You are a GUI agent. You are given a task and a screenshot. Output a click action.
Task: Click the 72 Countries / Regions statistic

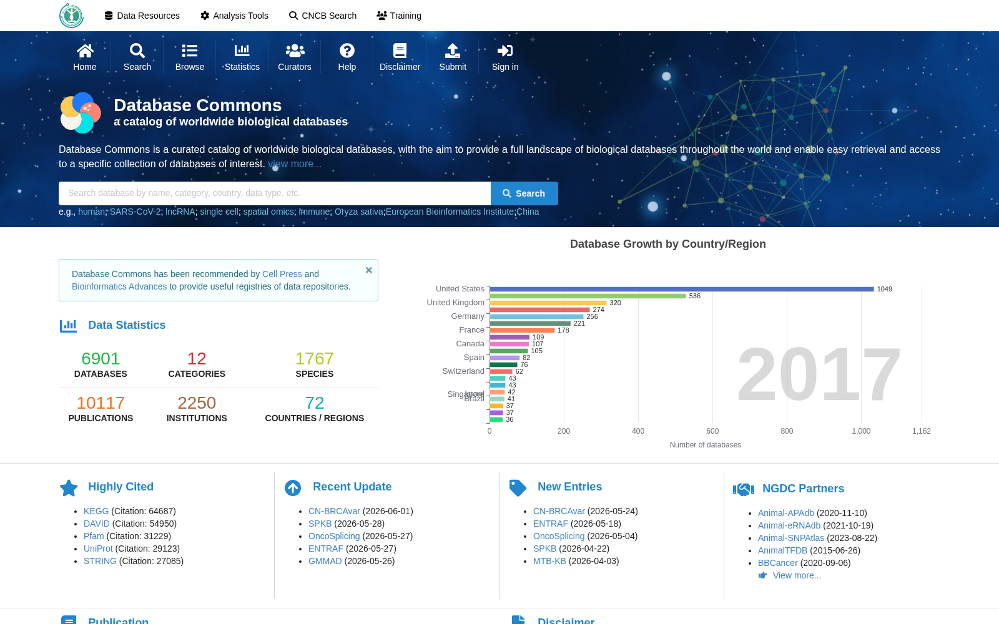tap(315, 409)
